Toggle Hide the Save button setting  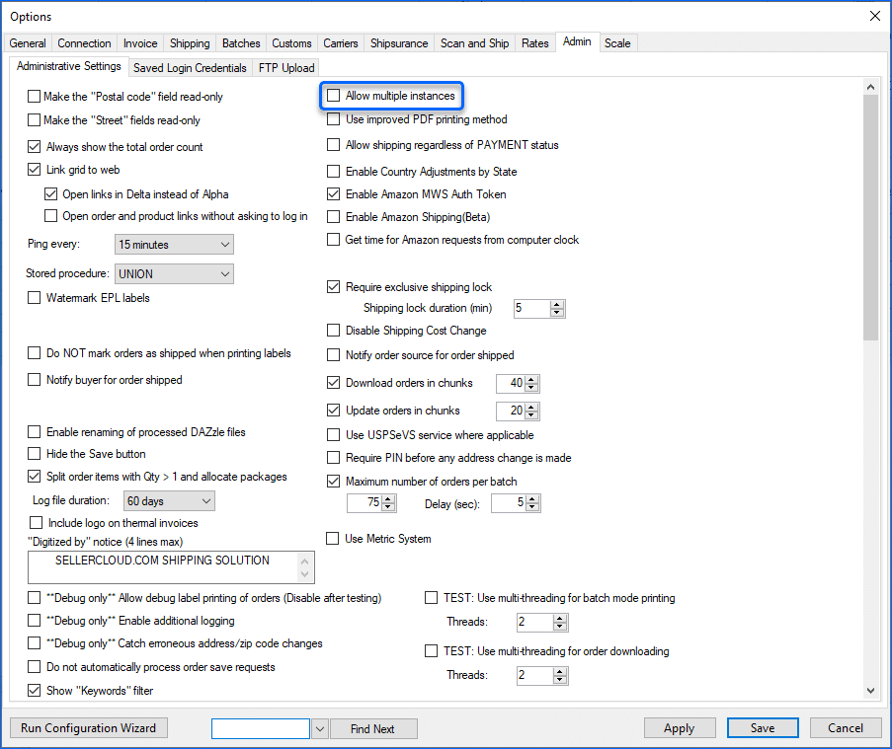pos(34,452)
